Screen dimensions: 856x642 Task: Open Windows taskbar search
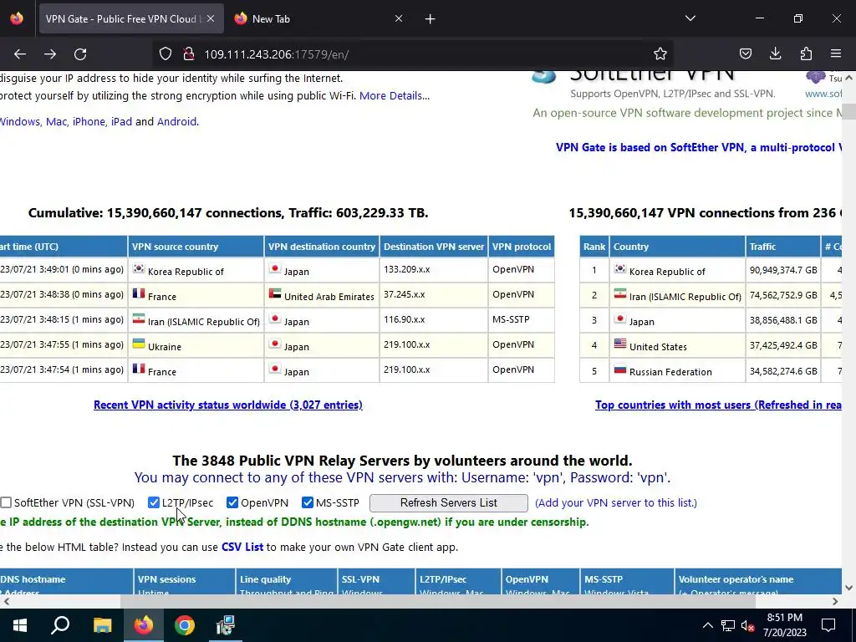(x=60, y=624)
